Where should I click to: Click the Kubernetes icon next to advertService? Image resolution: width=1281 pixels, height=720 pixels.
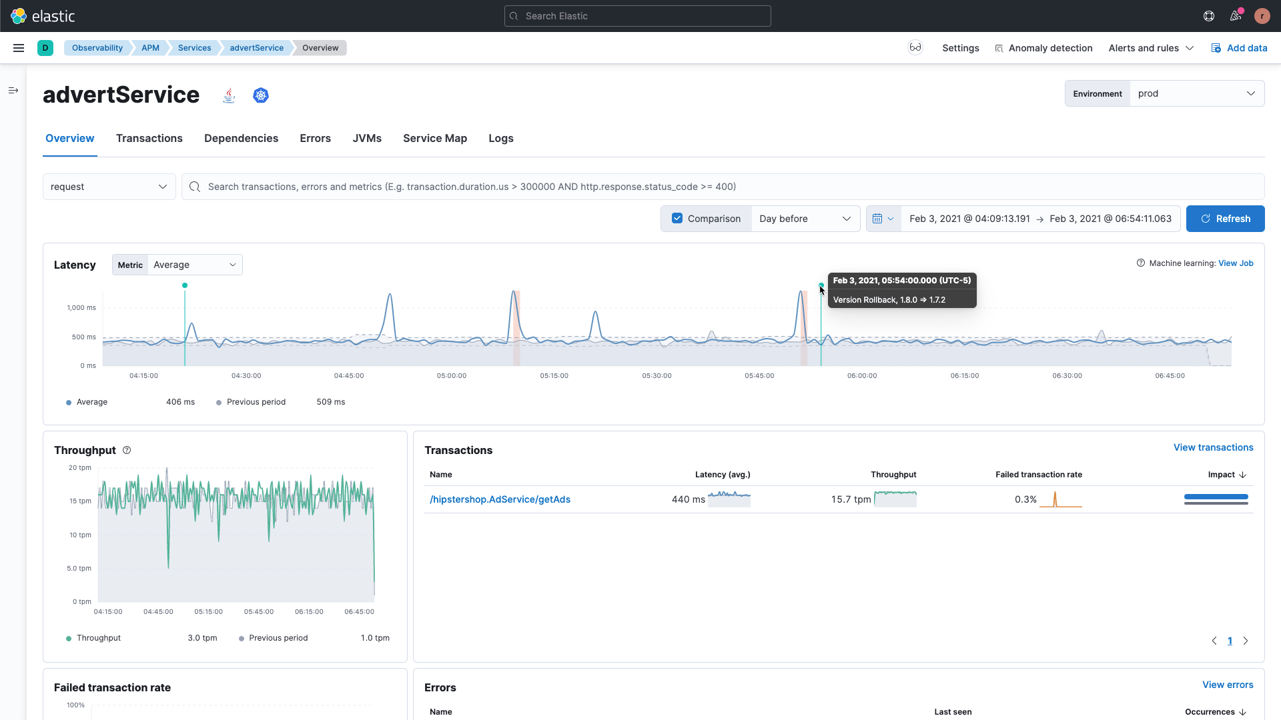261,95
